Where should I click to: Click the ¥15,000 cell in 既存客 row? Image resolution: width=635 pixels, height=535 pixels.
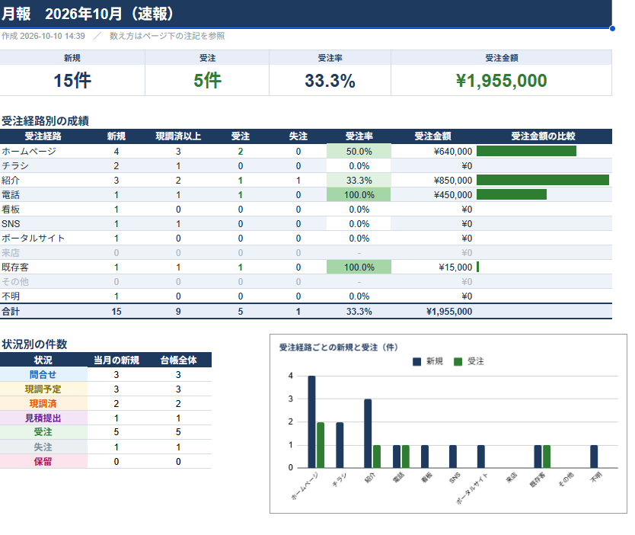pos(433,267)
